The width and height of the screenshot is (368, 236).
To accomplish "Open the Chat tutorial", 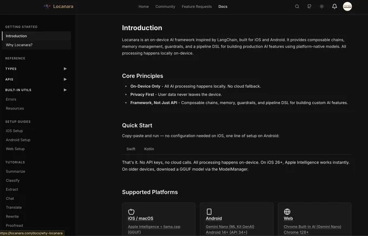I will [10, 198].
